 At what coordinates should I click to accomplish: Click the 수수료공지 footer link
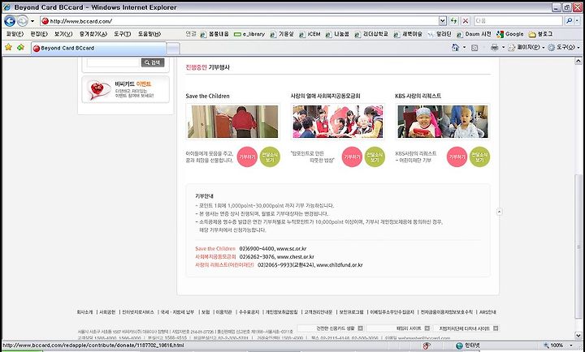pos(249,312)
